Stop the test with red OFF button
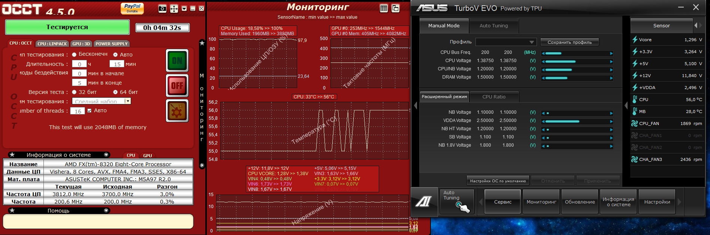710x235 pixels. click(x=177, y=86)
